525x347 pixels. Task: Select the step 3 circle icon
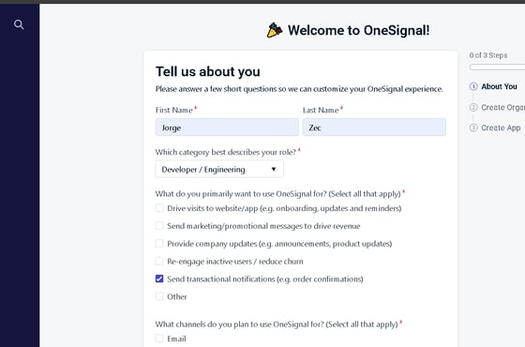click(x=473, y=128)
